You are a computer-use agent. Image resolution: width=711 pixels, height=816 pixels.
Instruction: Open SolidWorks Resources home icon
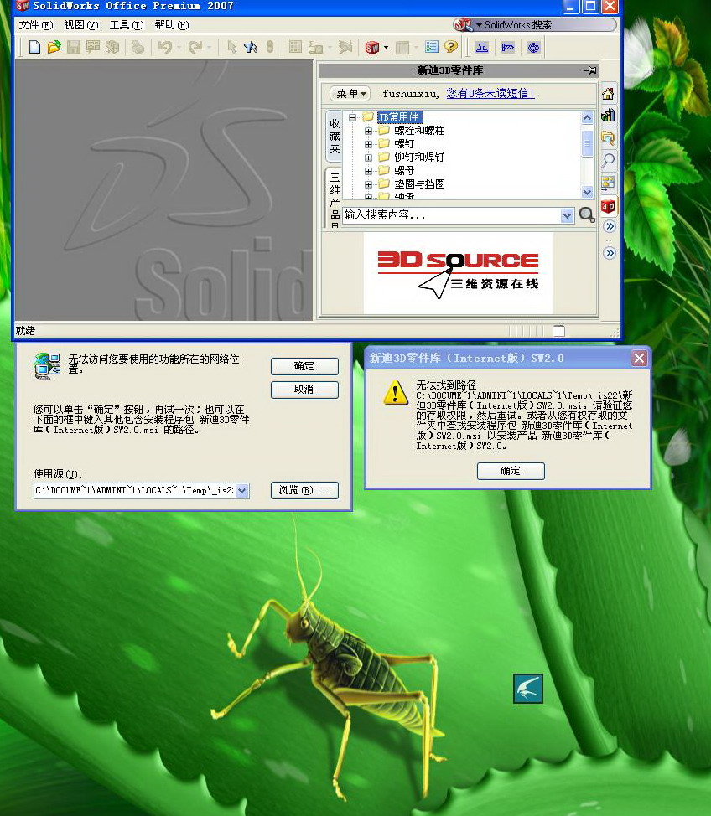point(608,94)
